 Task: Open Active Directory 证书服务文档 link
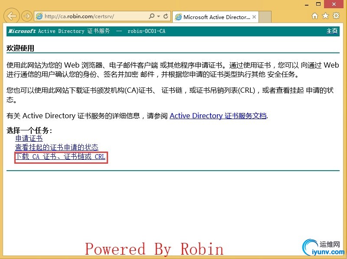click(218, 116)
